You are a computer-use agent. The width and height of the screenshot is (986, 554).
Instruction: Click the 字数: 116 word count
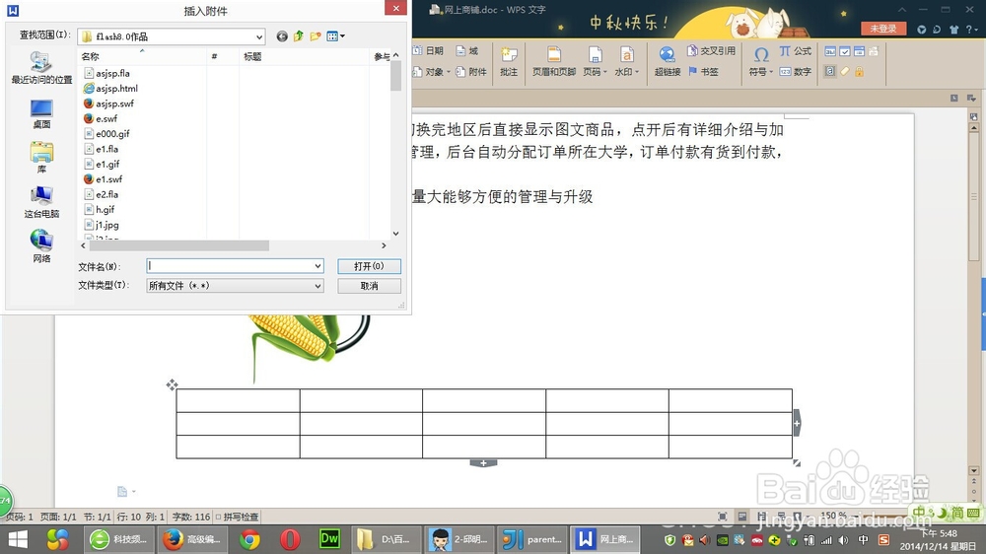coord(191,517)
